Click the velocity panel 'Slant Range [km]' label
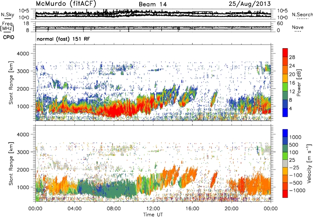The width and height of the screenshot is (313, 217). point(11,164)
